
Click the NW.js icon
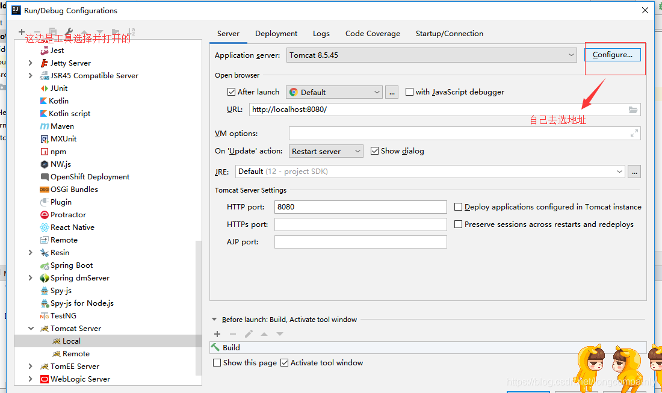tap(45, 164)
